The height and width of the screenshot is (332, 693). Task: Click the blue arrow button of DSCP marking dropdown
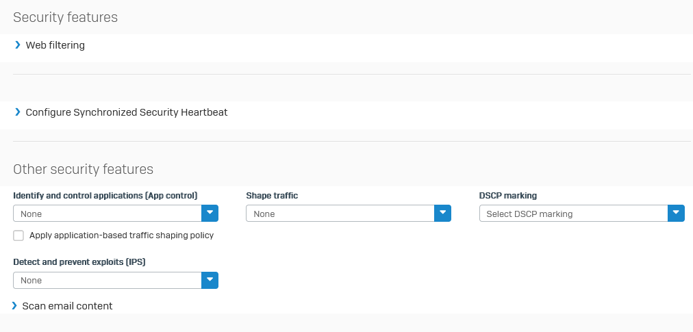pos(676,213)
